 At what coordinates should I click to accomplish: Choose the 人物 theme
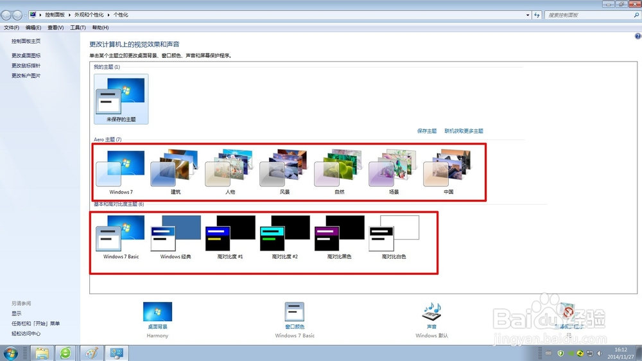coord(230,173)
